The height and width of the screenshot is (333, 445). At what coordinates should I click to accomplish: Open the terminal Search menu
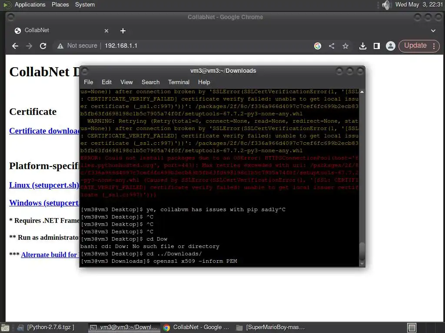150,82
